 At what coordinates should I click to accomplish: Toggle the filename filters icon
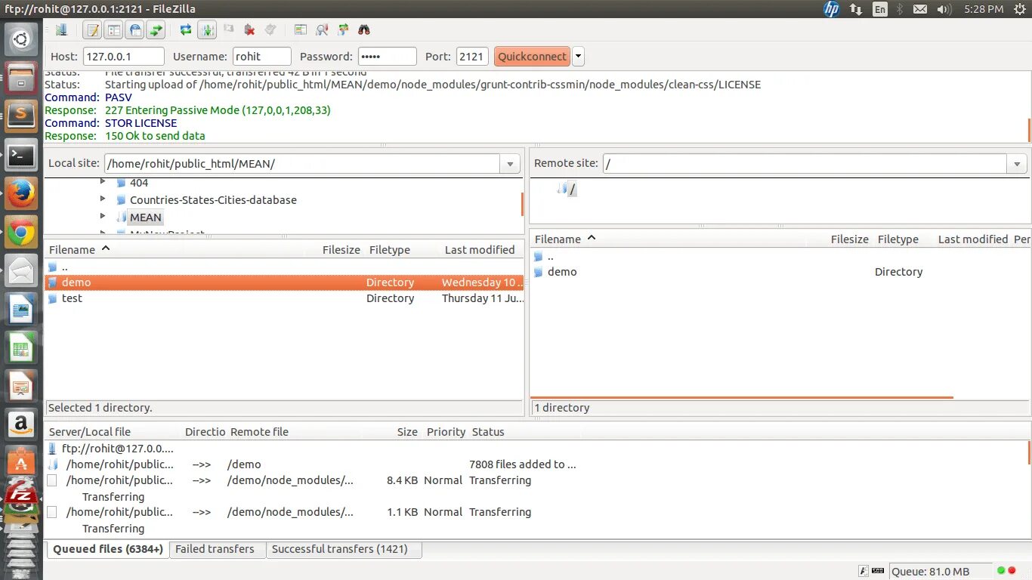tap(322, 30)
